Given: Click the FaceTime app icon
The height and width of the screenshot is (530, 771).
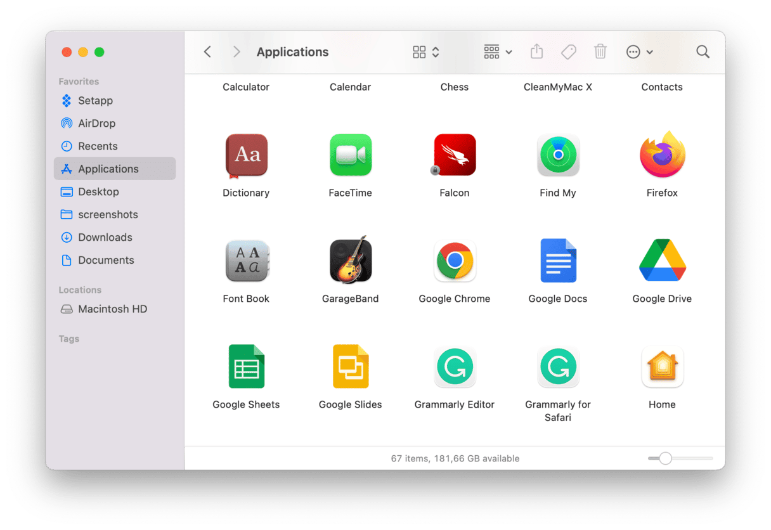Looking at the screenshot, I should tap(350, 155).
